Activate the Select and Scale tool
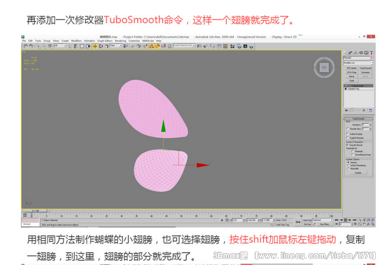This screenshot has height=265, width=392. pos(107,46)
